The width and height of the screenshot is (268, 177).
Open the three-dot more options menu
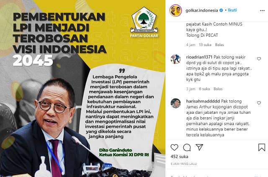pyautogui.click(x=262, y=10)
